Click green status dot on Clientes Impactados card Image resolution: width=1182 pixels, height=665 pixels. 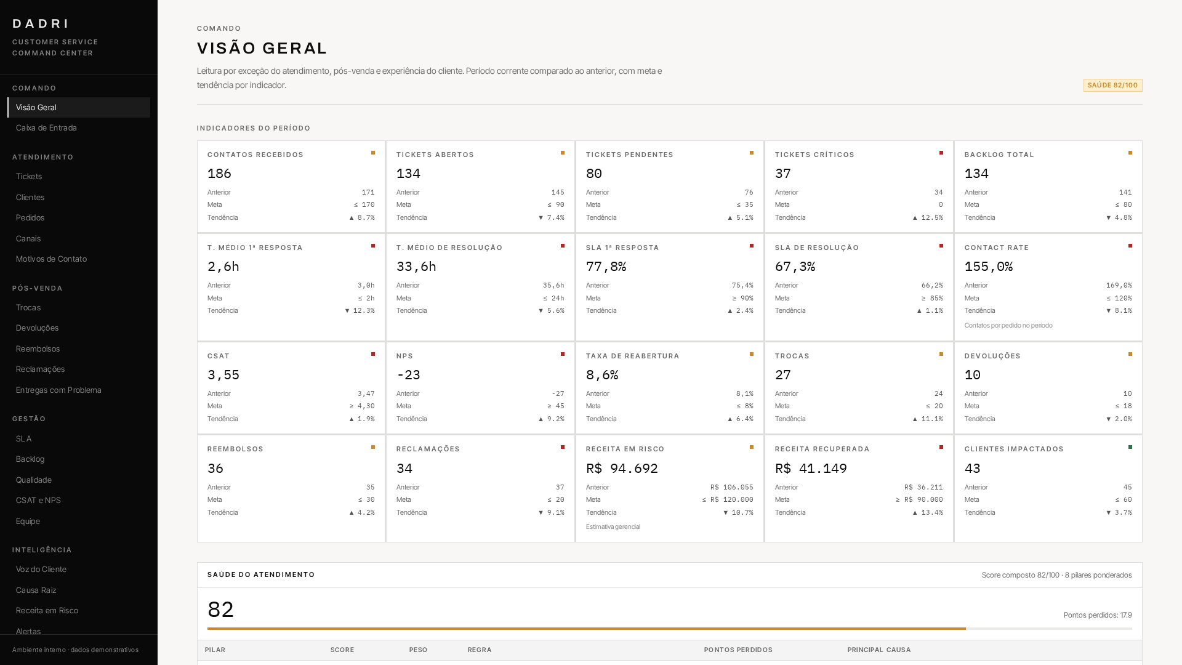(x=1130, y=447)
